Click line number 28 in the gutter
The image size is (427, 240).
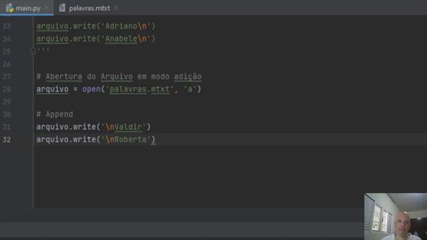coord(7,89)
